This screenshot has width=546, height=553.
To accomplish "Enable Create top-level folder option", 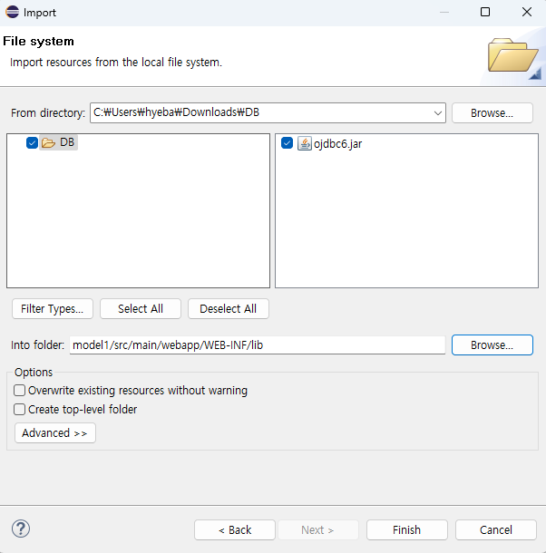I will [19, 410].
